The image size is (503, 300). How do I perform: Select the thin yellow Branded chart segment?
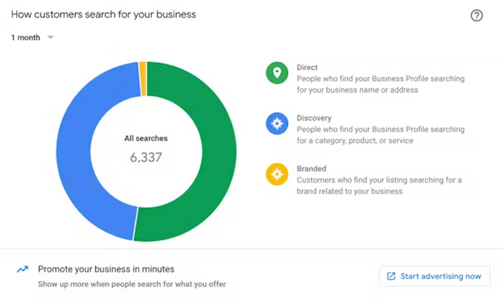click(x=143, y=79)
